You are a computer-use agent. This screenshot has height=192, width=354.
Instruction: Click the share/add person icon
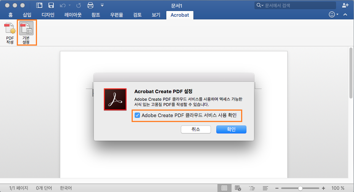tap(345, 5)
